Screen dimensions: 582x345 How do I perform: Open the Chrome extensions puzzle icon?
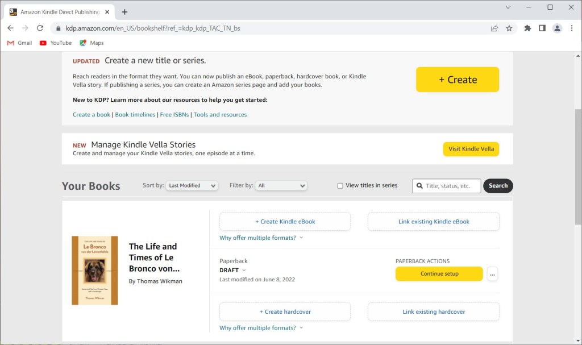(527, 27)
